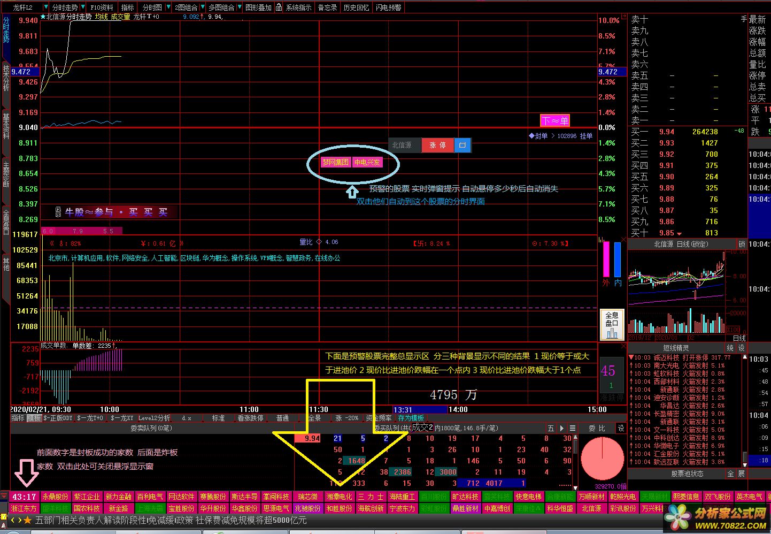Click the 存为模板 button
Screen dimensions: 771x534
click(x=411, y=418)
